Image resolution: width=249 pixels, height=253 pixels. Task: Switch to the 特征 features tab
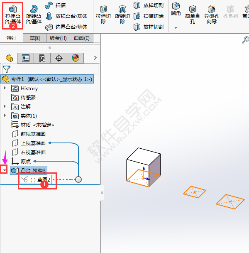pos(12,38)
